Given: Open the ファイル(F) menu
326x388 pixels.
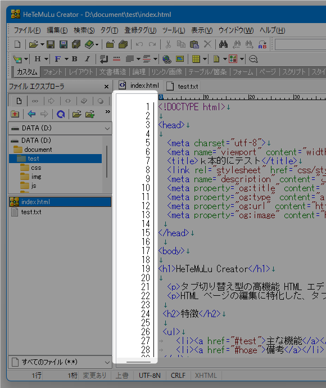Looking at the screenshot, I should 27,30.
